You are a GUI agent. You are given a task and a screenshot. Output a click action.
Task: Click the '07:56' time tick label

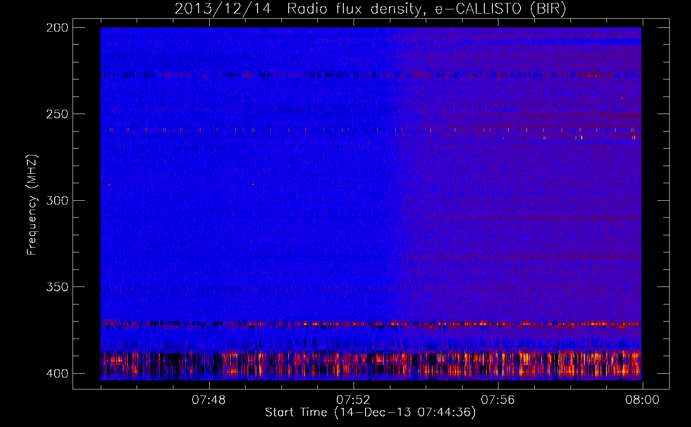pos(498,400)
